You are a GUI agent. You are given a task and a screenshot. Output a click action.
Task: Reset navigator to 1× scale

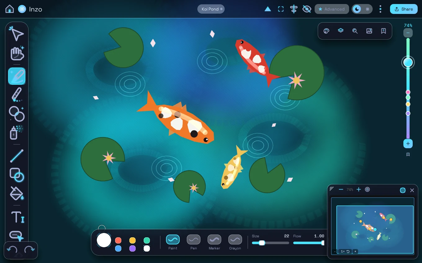pyautogui.click(x=345, y=252)
